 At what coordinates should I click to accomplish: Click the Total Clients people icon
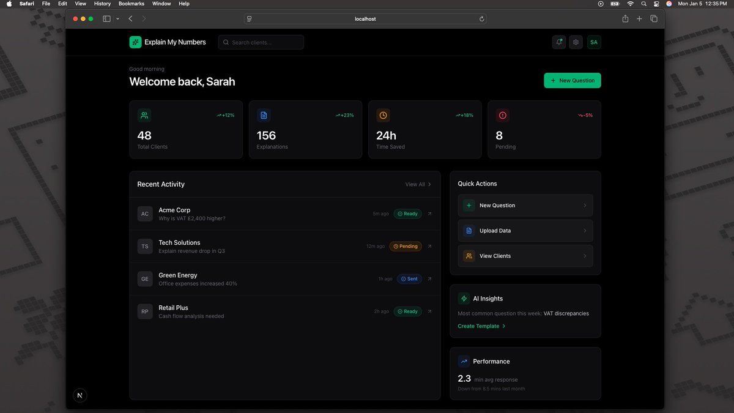pyautogui.click(x=144, y=115)
